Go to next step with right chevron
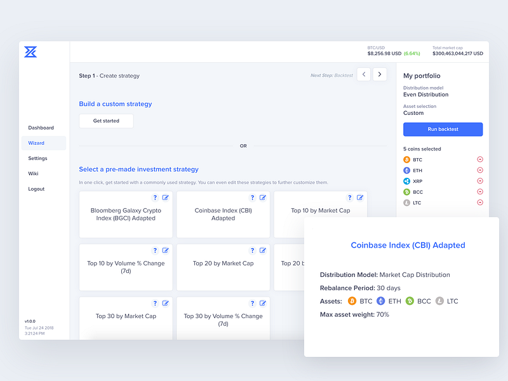The height and width of the screenshot is (381, 508). click(x=380, y=74)
